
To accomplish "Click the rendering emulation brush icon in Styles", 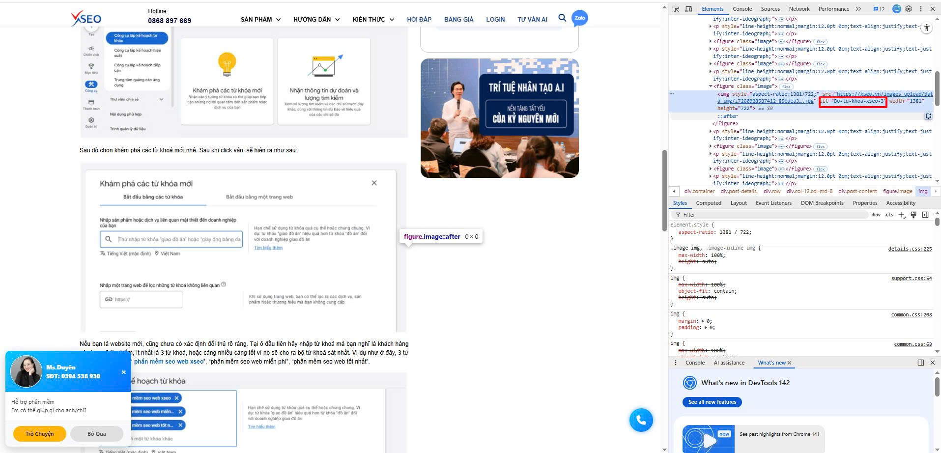I will pos(913,215).
